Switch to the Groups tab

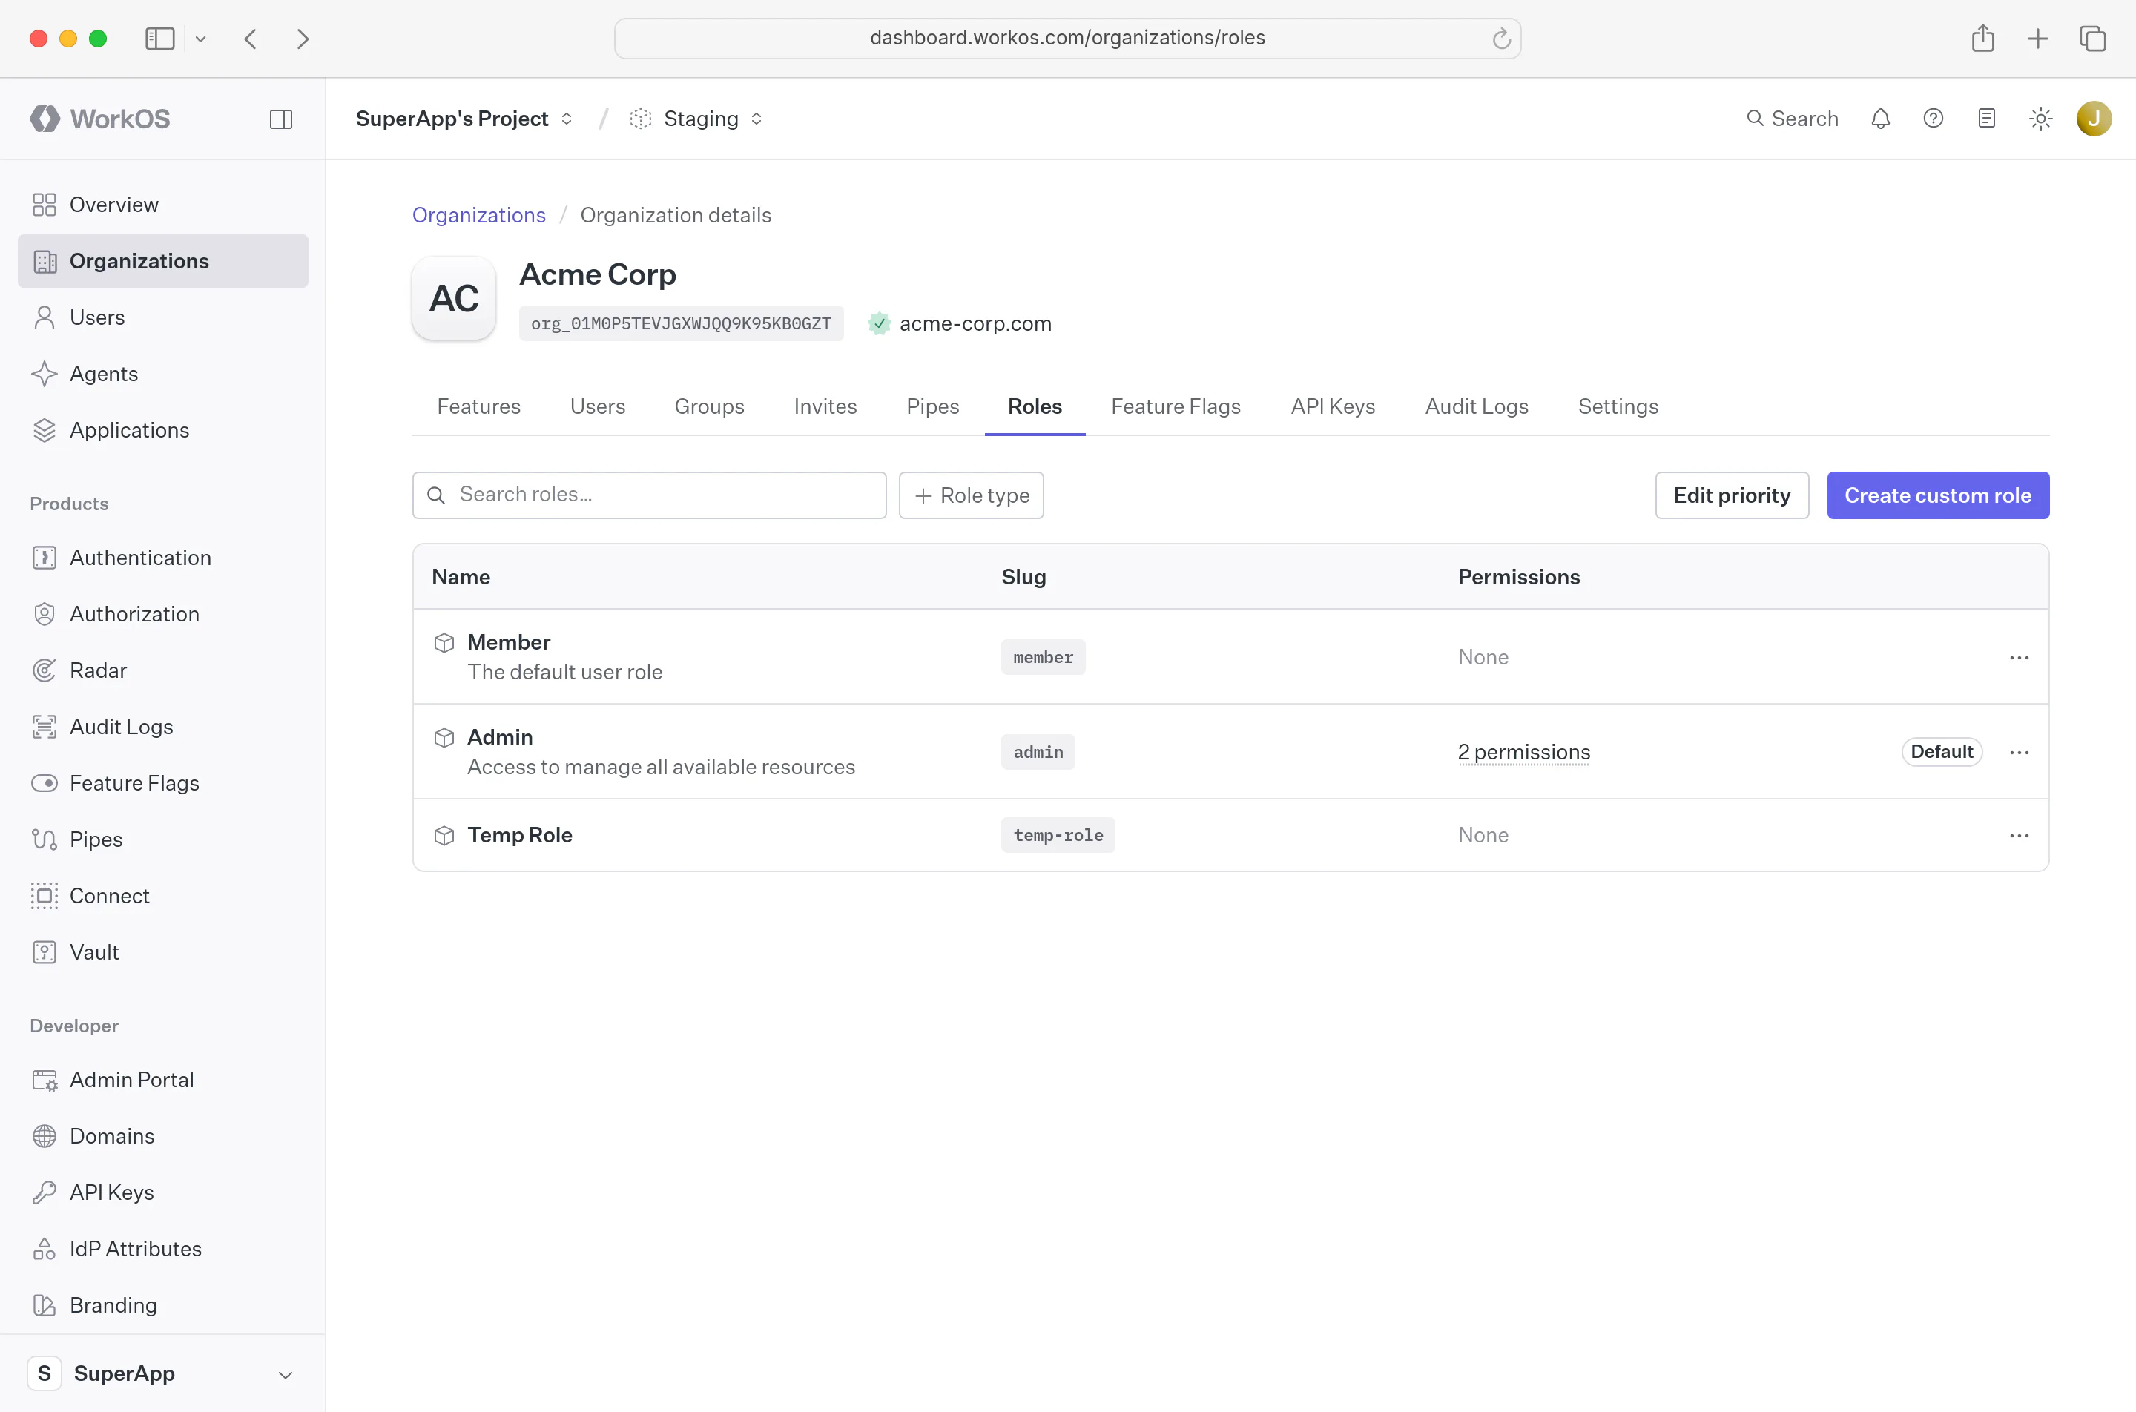709,406
